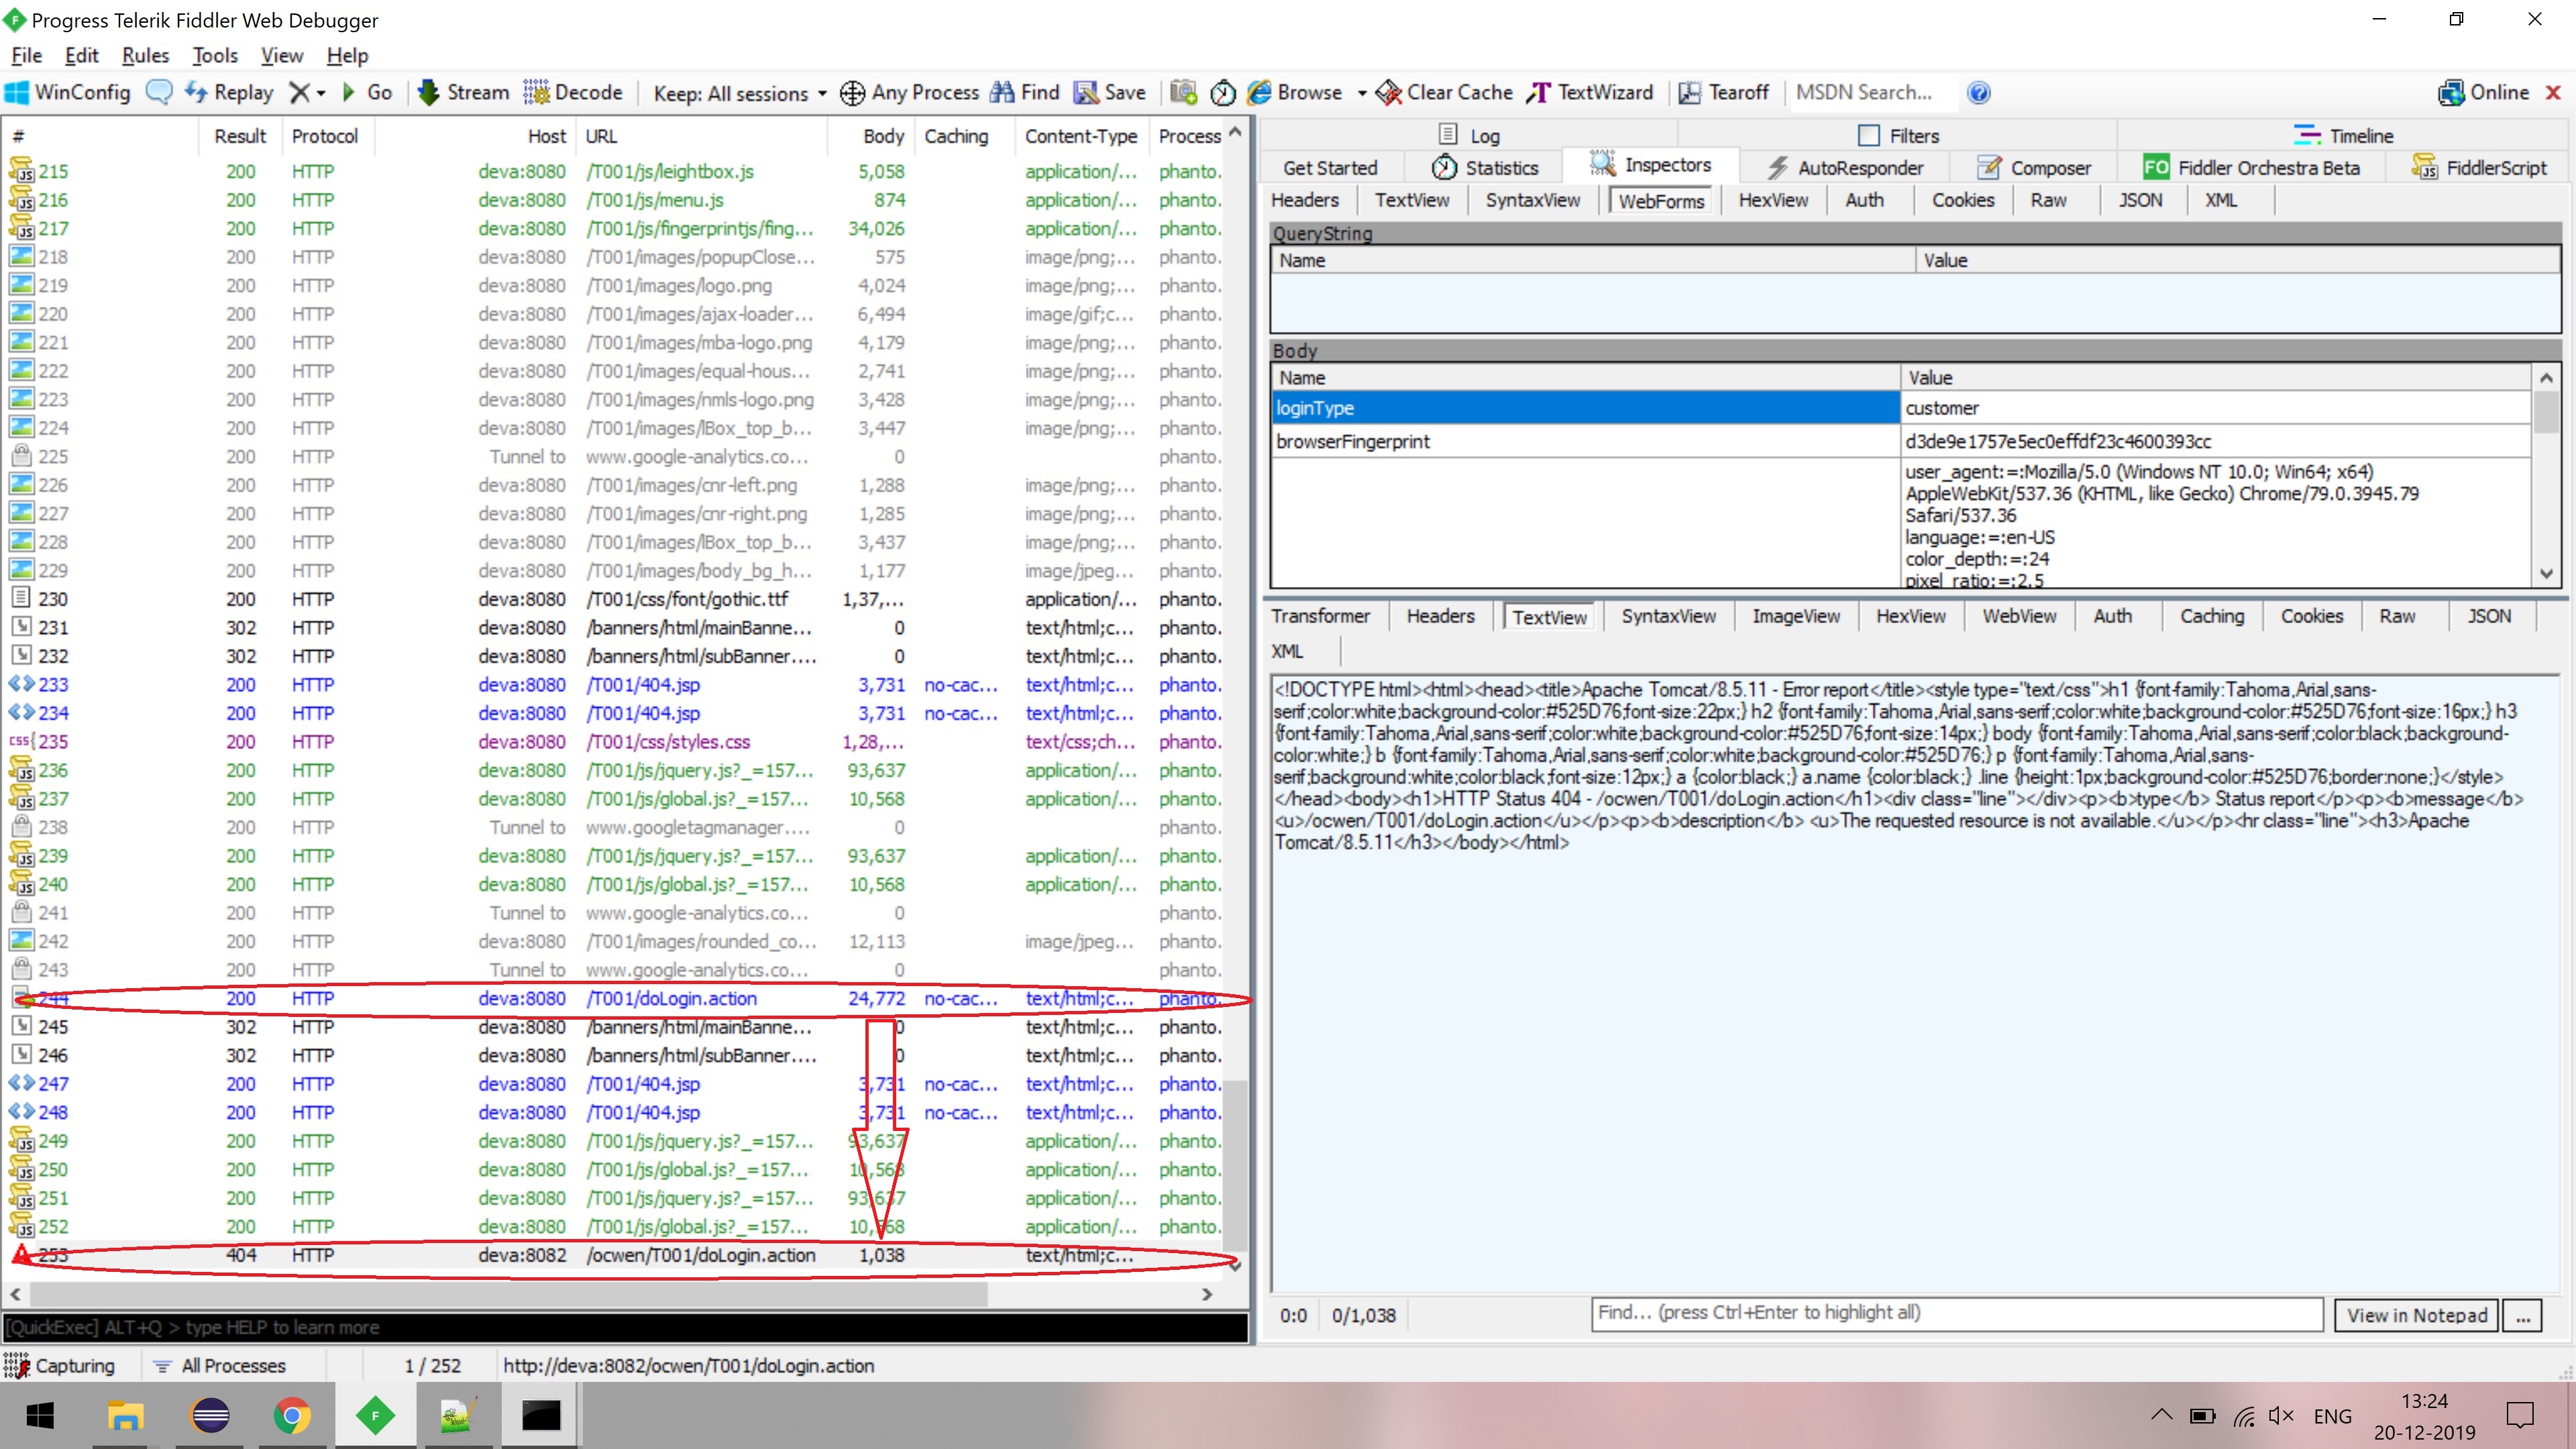Click the Find binoculars icon

[1002, 93]
